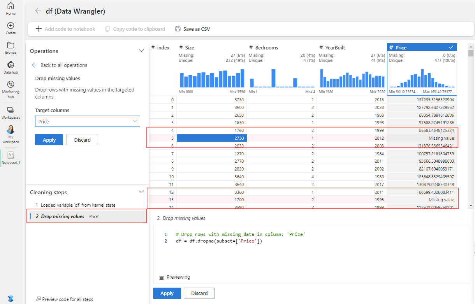Click YearBuilt cell 2017 in row 11
Image resolution: width=475 pixels, height=304 pixels.
point(352,185)
